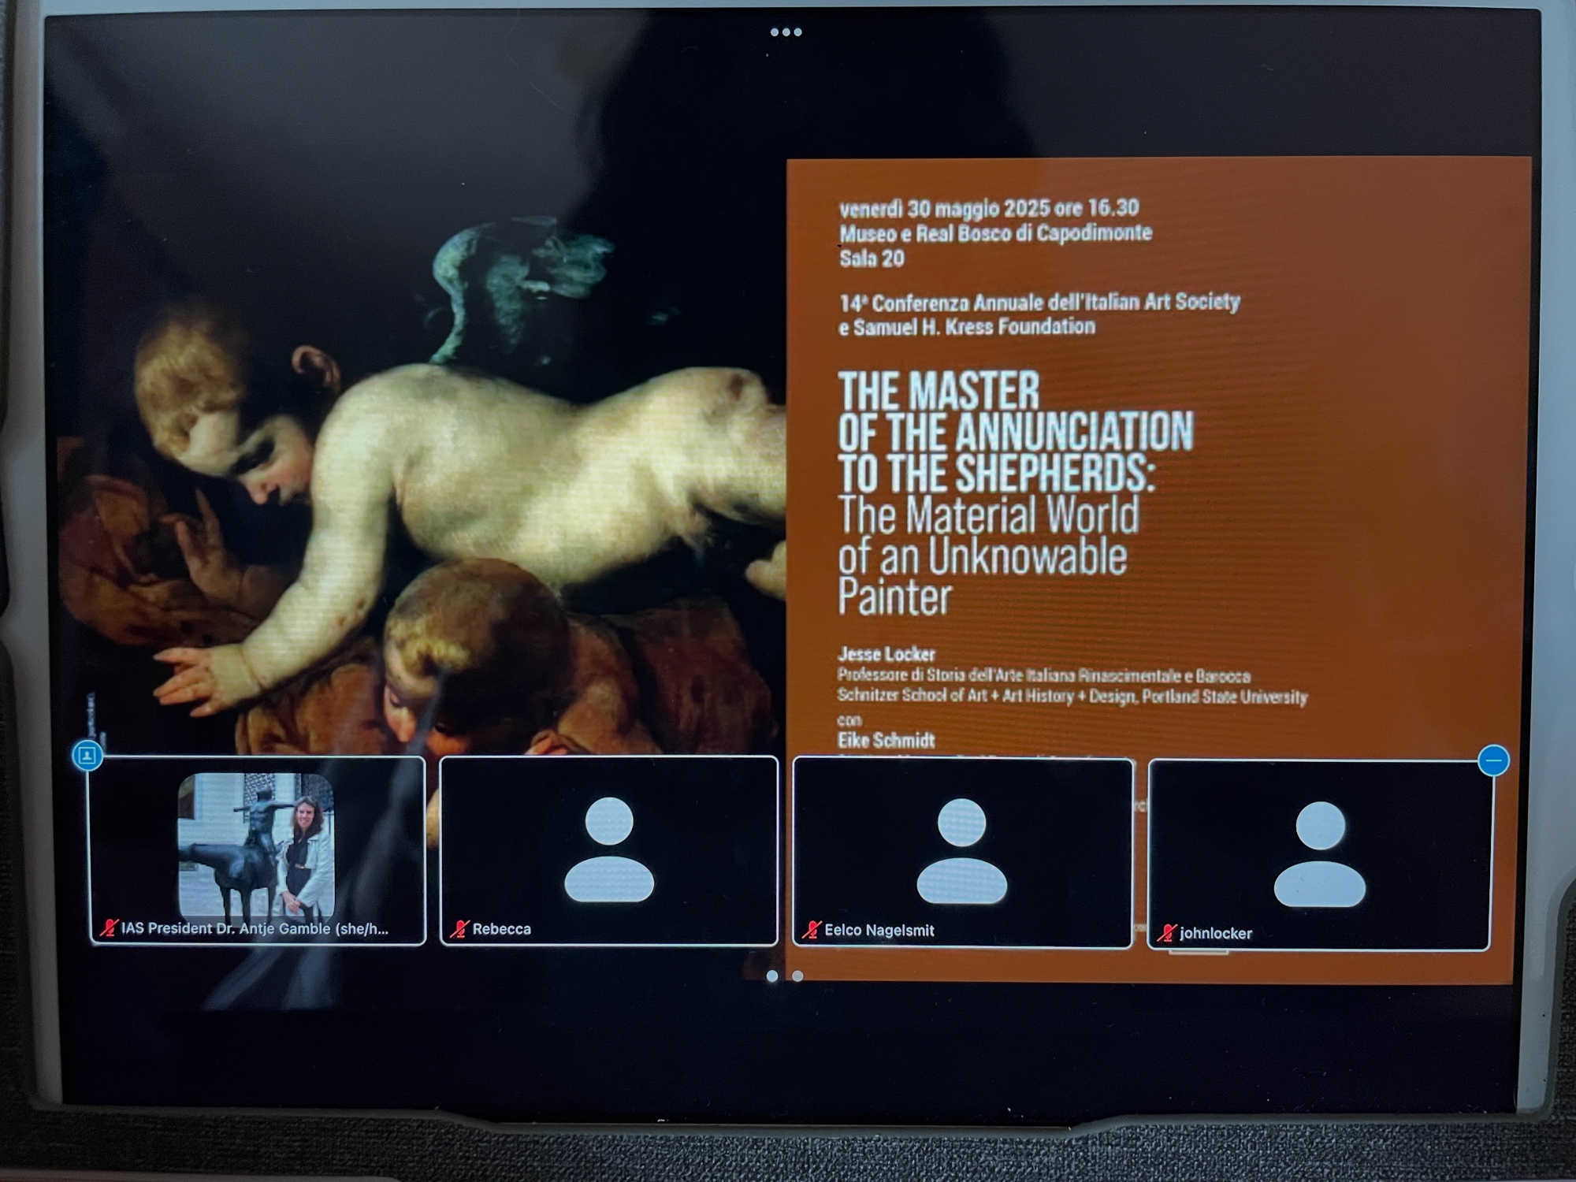
Task: Click the 'Rebecca' participant name label
Action: click(x=501, y=929)
